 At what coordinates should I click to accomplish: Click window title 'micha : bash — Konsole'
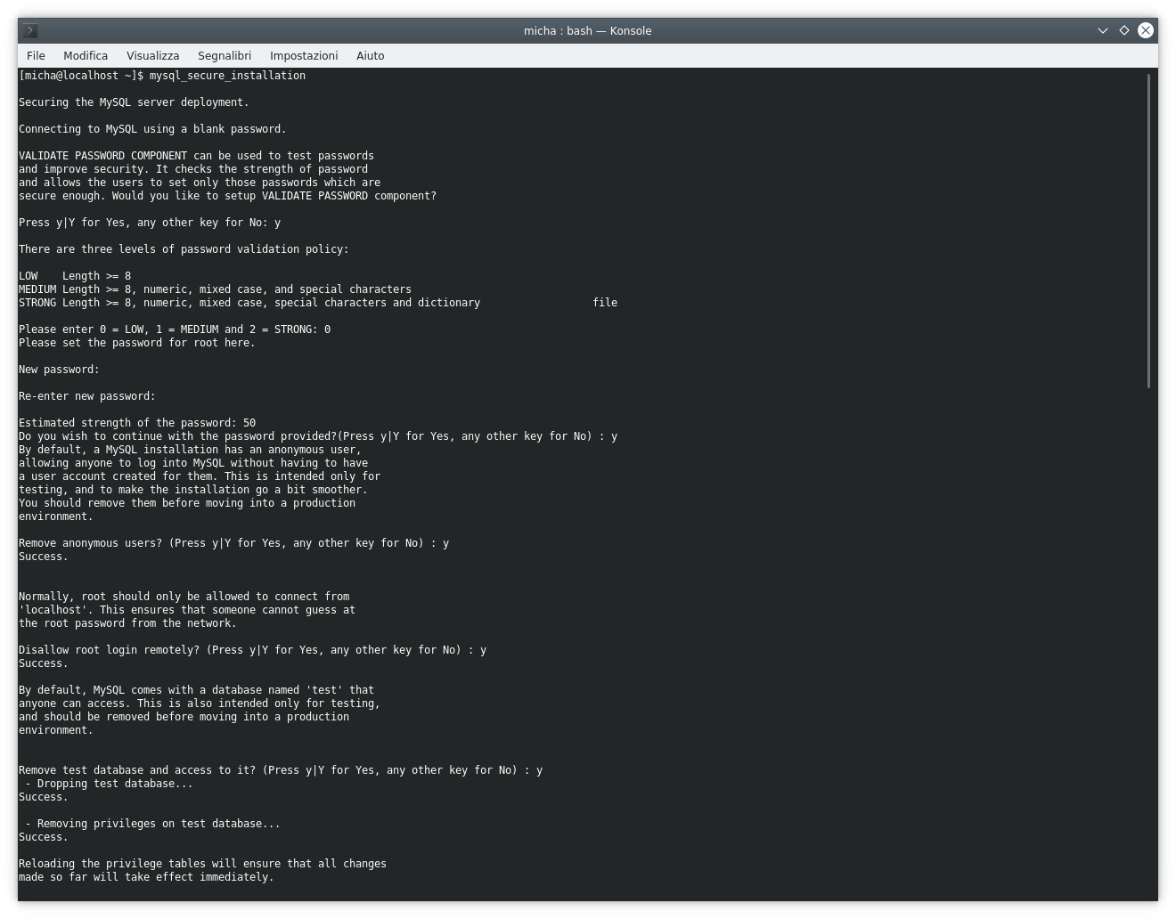coord(588,30)
